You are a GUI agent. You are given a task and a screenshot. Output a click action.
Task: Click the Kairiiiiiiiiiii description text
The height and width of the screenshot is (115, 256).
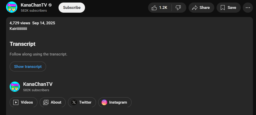[18, 29]
